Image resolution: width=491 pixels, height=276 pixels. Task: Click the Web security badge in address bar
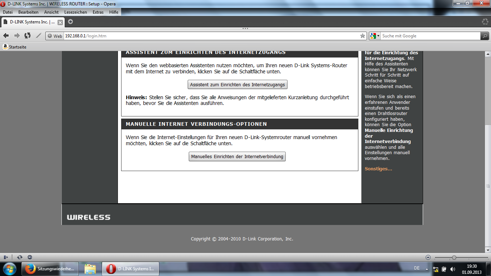(55, 36)
